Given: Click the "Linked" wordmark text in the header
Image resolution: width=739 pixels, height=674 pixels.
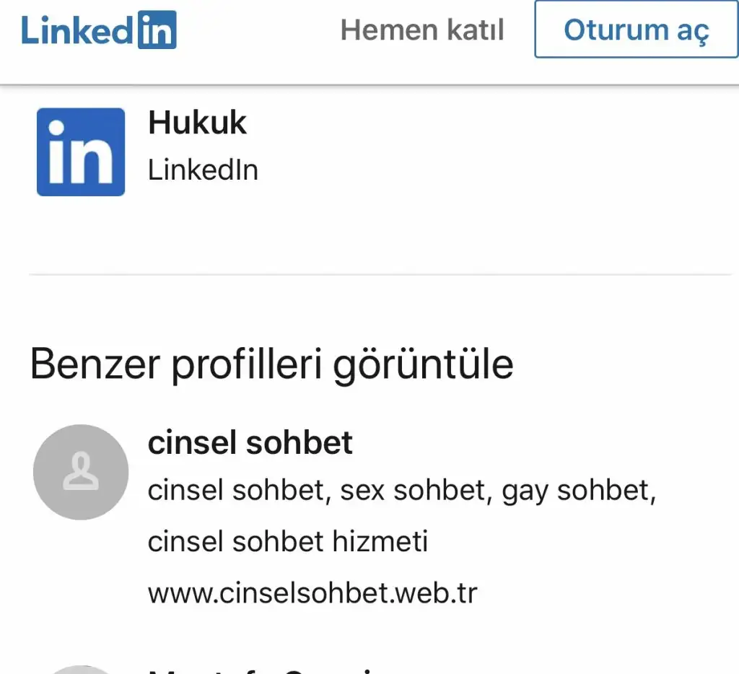Looking at the screenshot, I should [x=76, y=30].
